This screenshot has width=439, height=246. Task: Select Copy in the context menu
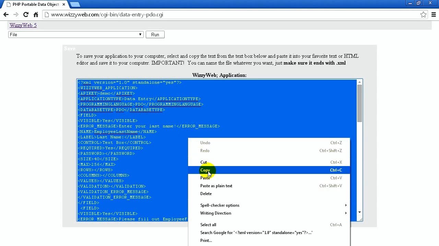[269, 170]
